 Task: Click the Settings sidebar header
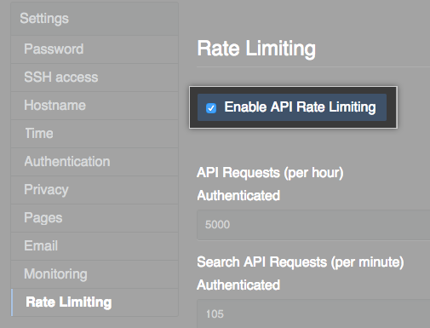(x=95, y=19)
